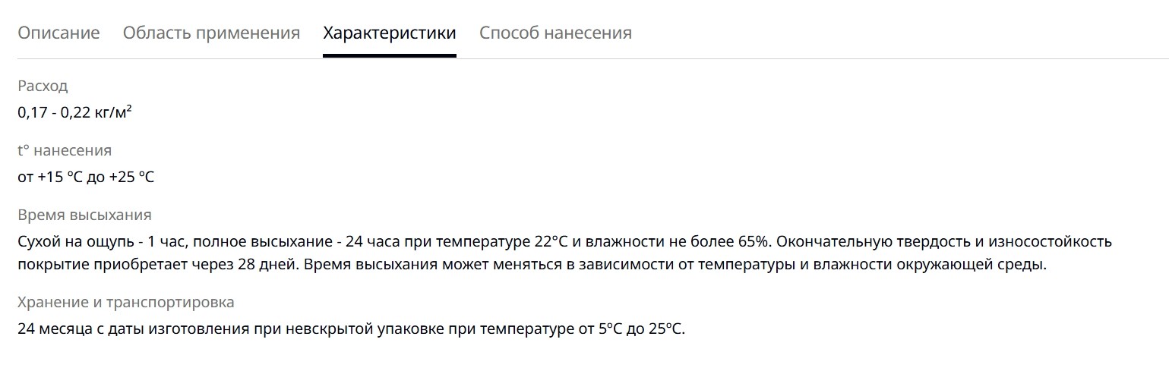Click the 0,17 - 0,22 кг/м² value
The image size is (1169, 371).
75,112
